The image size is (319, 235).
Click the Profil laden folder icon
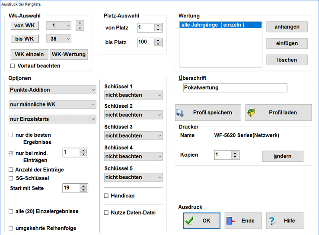click(x=251, y=113)
